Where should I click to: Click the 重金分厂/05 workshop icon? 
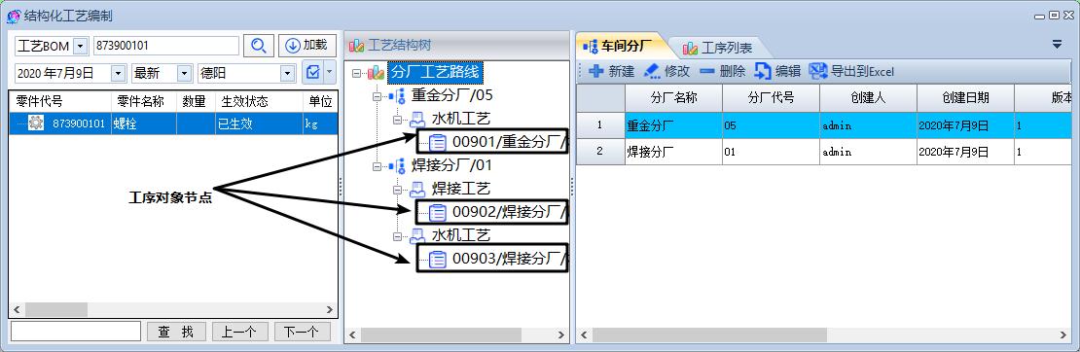pyautogui.click(x=397, y=95)
